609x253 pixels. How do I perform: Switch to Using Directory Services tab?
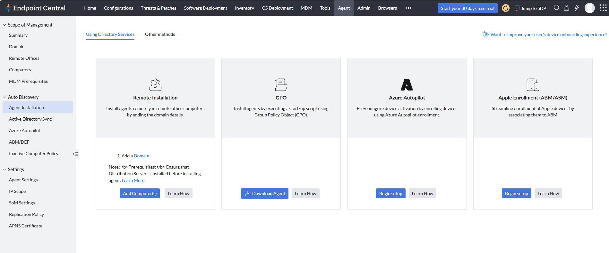(110, 34)
